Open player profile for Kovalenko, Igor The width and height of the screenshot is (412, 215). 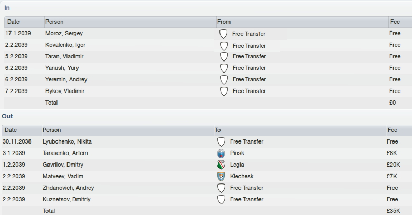[65, 45]
